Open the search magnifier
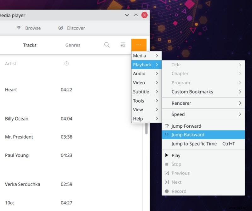Screen dimensions: 252x211 [107, 45]
